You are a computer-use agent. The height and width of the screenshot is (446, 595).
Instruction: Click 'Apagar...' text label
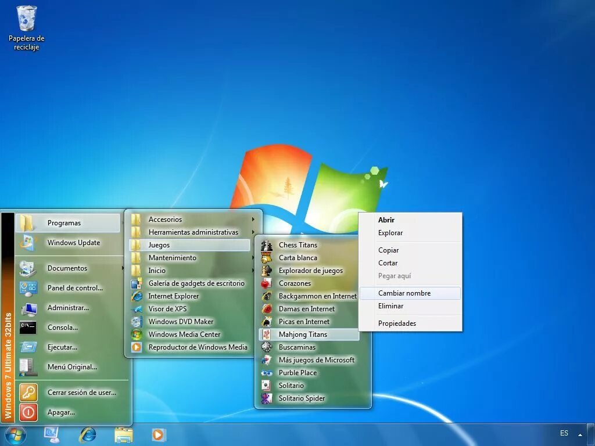tap(61, 412)
